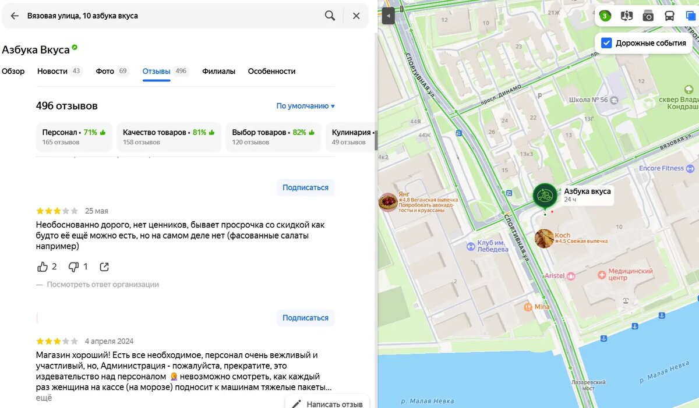
Task: Select the Отзывы tab
Action: (165, 71)
